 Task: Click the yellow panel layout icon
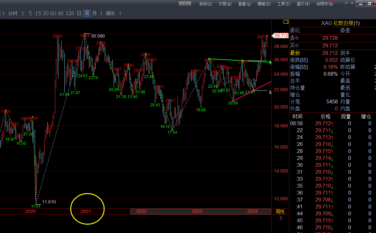coord(286,22)
